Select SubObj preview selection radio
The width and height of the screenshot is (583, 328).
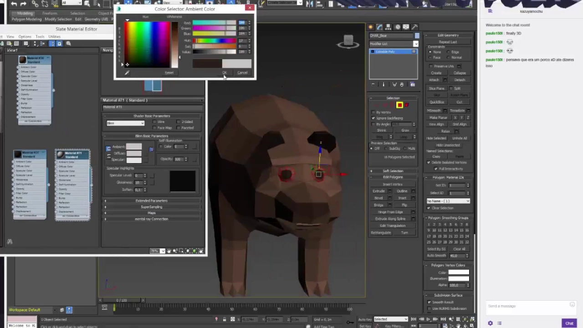pos(386,149)
